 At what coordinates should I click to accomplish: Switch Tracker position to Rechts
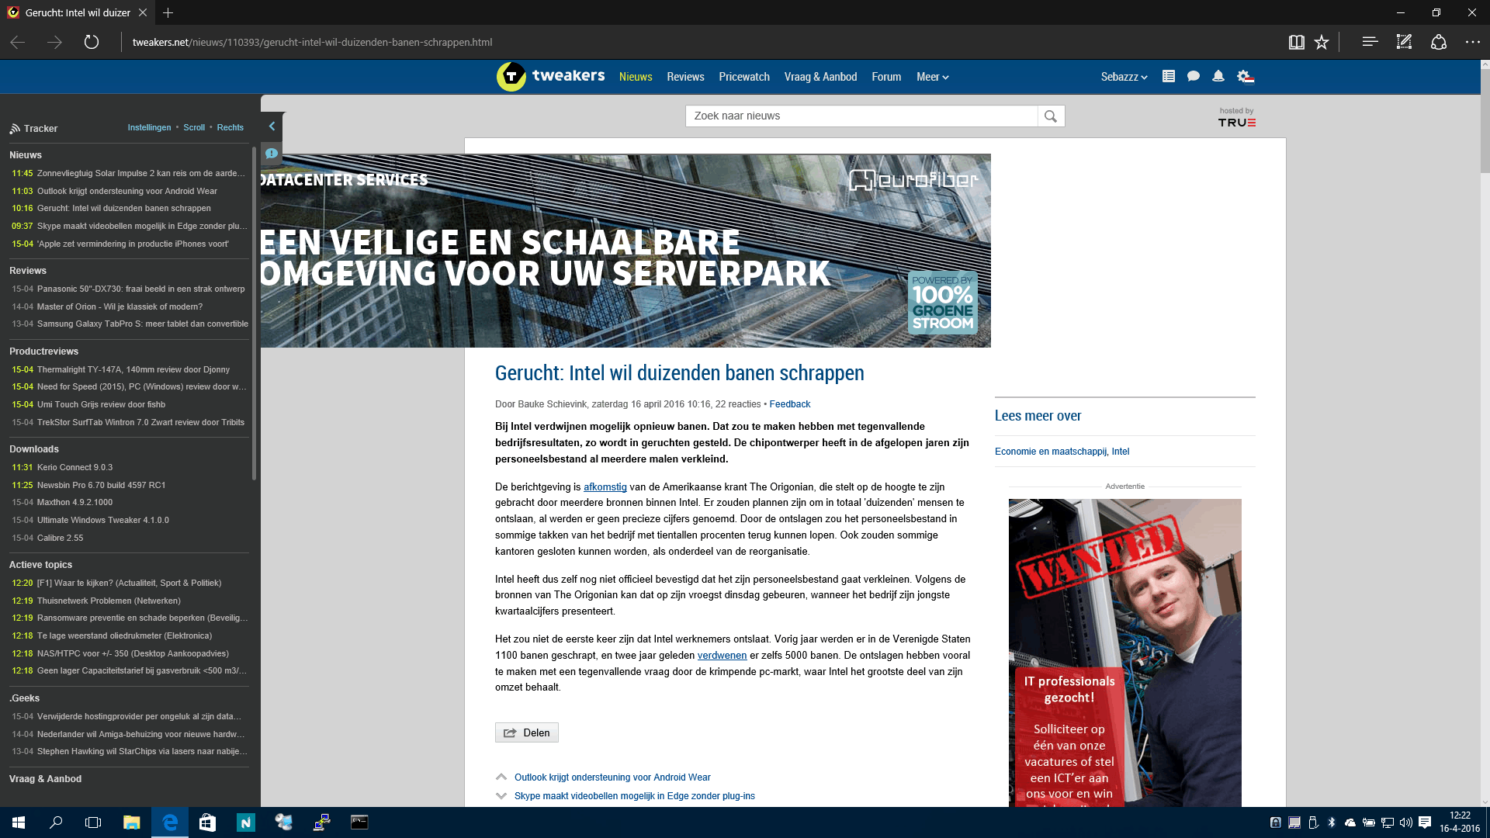click(230, 127)
